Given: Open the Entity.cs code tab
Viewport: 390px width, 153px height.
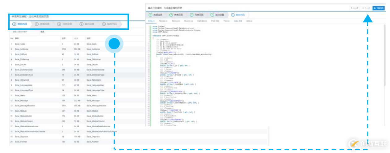Looking at the screenshot, I should [x=151, y=21].
